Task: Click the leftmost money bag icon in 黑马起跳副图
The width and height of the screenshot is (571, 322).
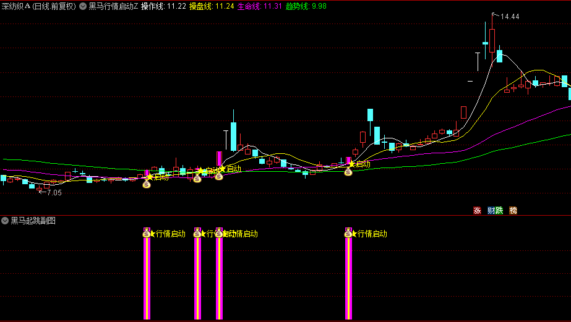Action: pyautogui.click(x=147, y=234)
